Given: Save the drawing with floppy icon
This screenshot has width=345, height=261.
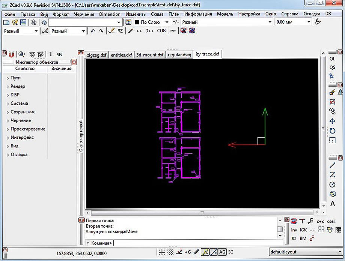Looking at the screenshot, I should coord(23,22).
